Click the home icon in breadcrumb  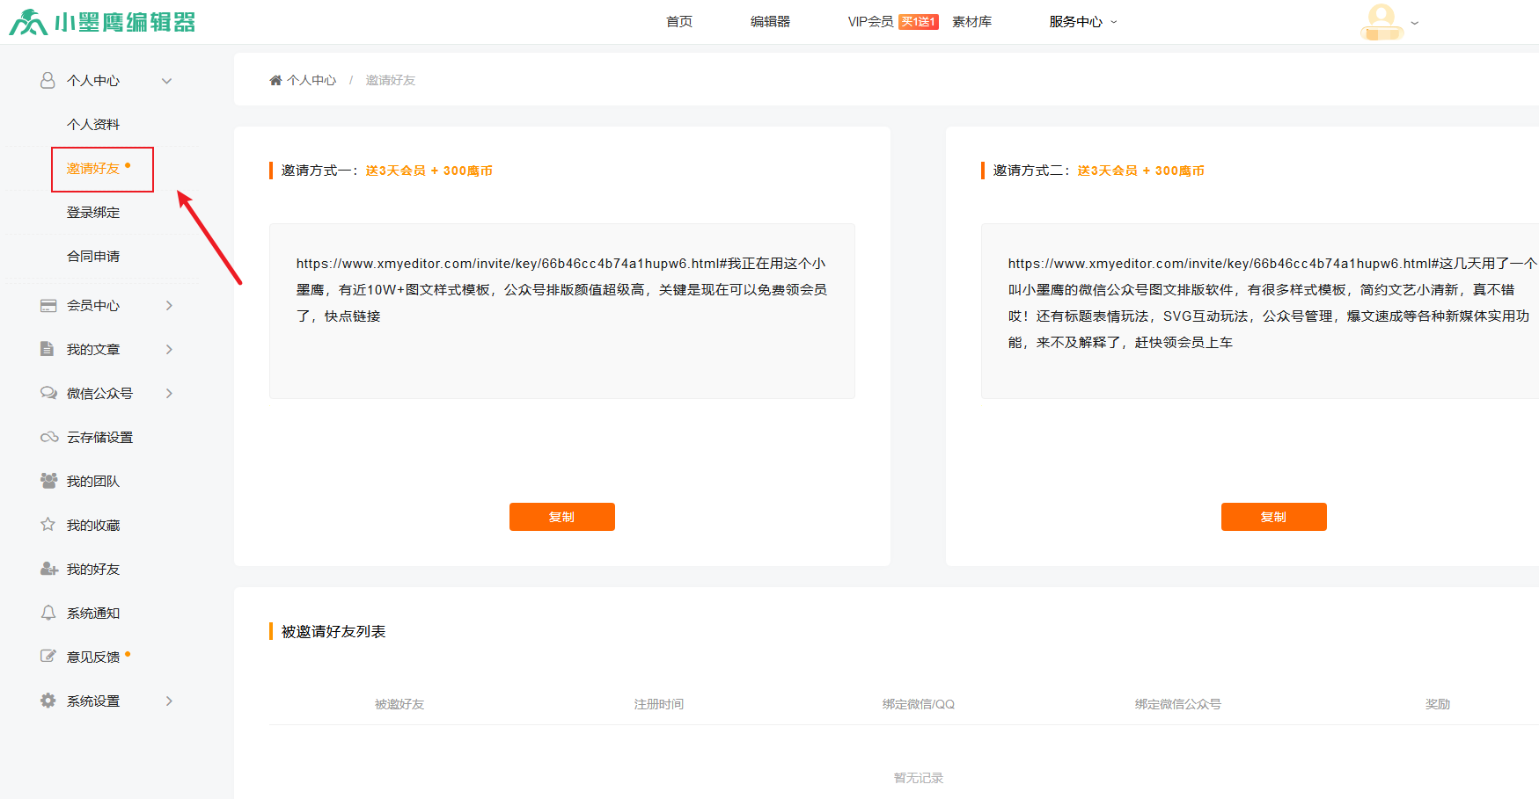tap(275, 80)
